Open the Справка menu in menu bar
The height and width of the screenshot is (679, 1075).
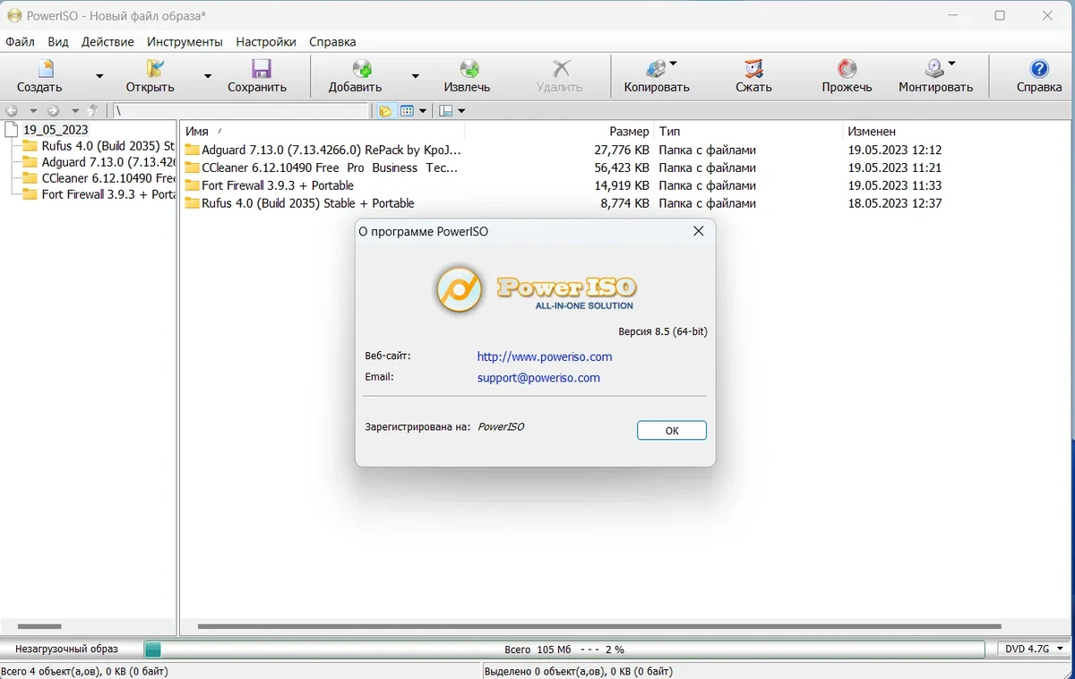(332, 42)
